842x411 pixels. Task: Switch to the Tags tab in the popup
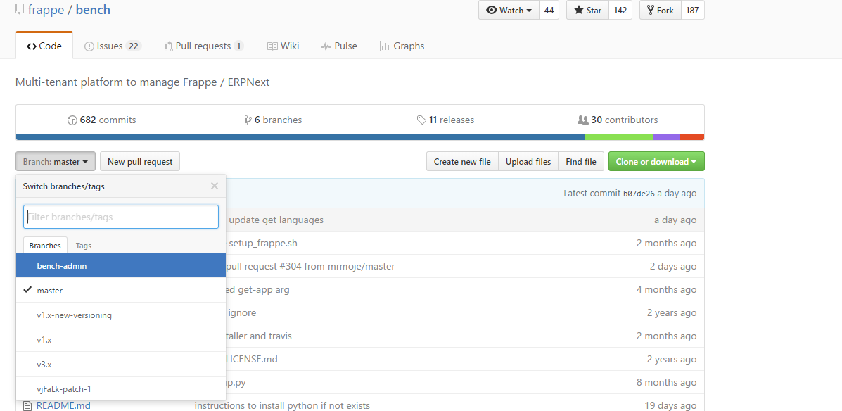click(84, 246)
